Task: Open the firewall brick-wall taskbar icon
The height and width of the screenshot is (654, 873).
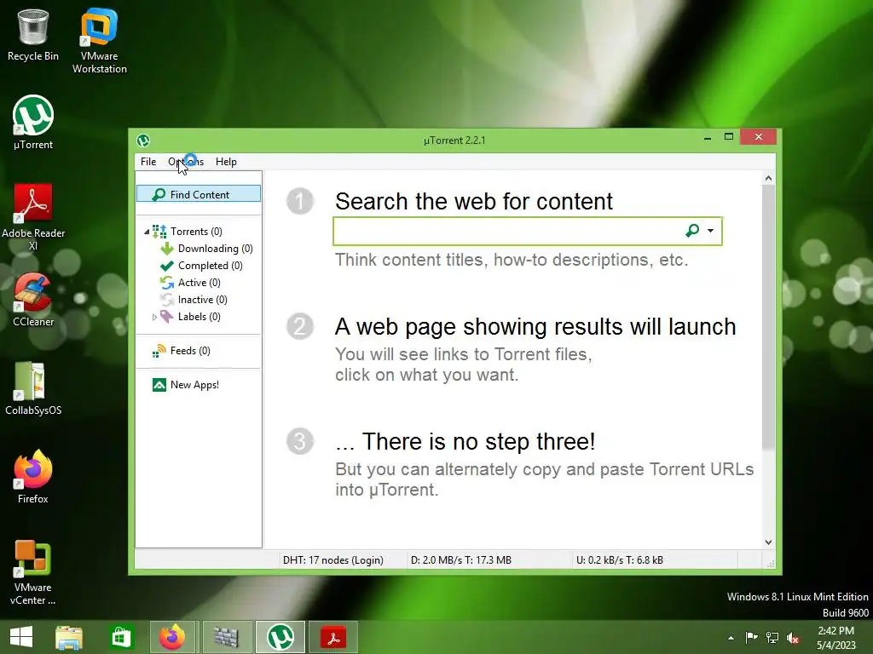Action: (227, 637)
